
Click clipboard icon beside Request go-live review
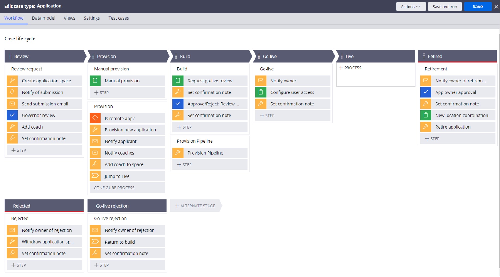(x=178, y=81)
